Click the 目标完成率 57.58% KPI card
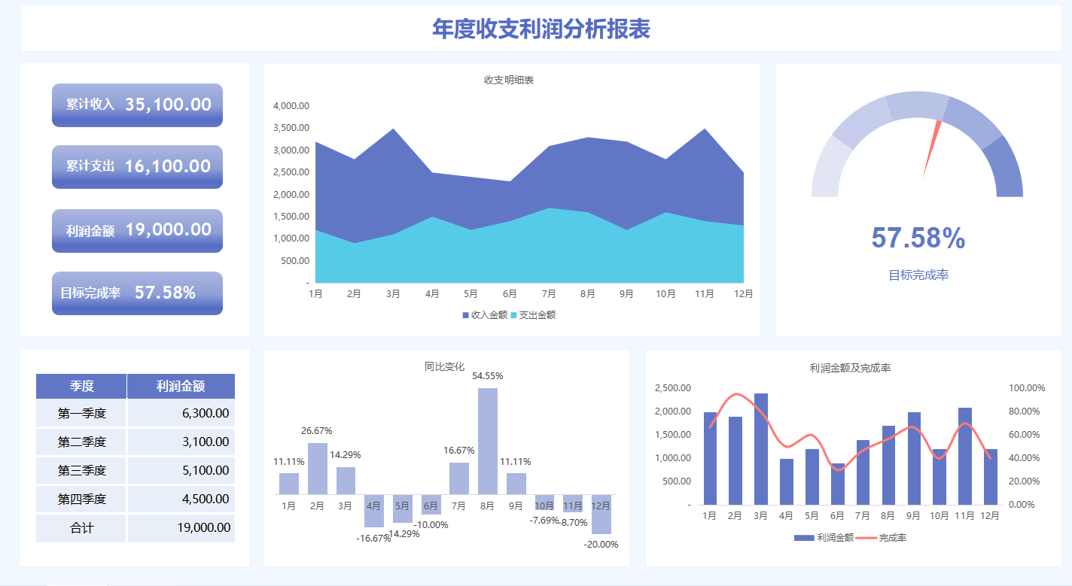Screen dimensions: 1072x586 (x=136, y=293)
